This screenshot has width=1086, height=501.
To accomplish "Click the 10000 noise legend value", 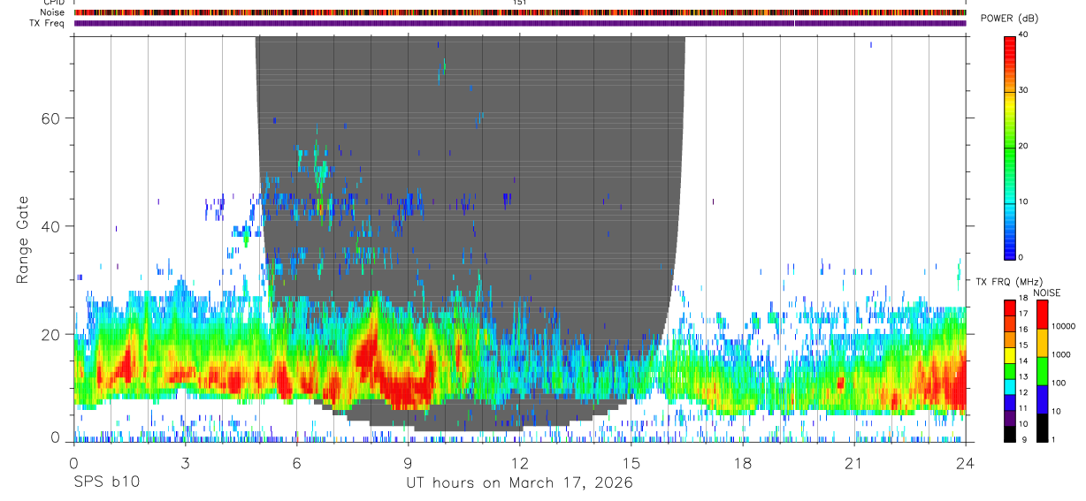I will pos(1064,326).
